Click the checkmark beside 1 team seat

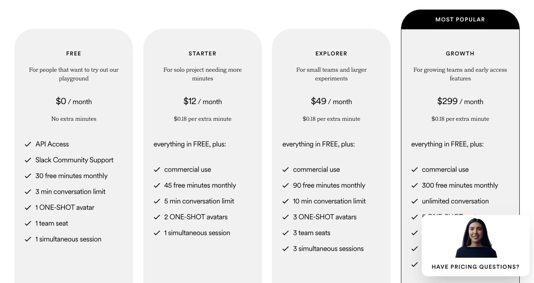[x=28, y=223]
